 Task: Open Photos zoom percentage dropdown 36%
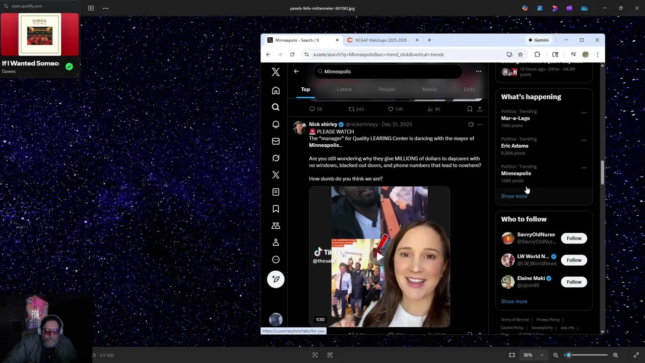(x=533, y=355)
